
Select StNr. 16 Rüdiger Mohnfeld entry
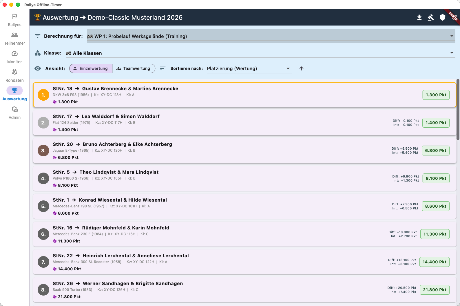[x=244, y=234]
